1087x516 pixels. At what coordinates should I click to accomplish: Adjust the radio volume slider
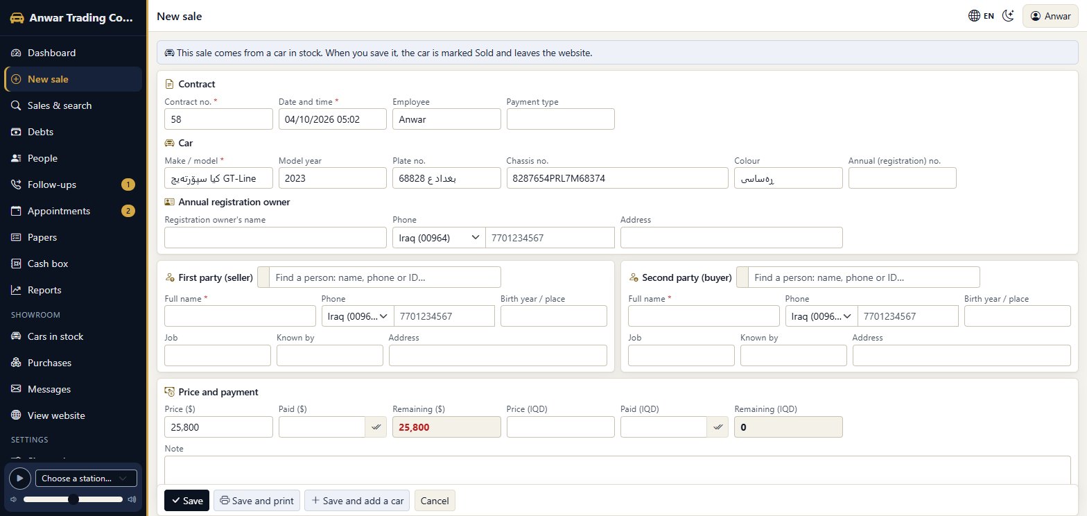[x=73, y=499]
